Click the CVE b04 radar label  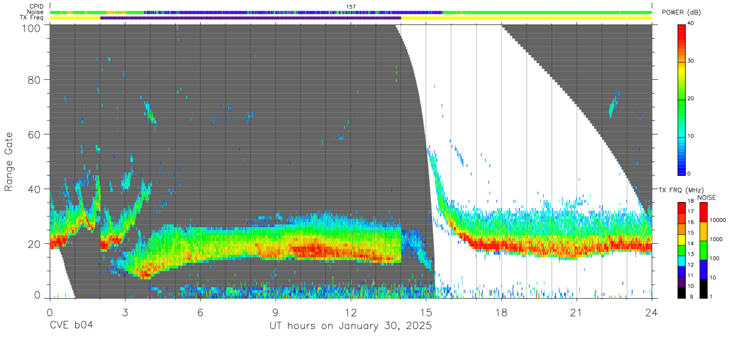point(71,326)
